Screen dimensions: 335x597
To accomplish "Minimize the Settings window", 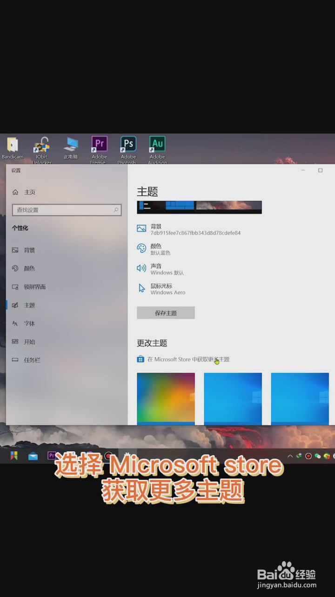I will tap(303, 170).
